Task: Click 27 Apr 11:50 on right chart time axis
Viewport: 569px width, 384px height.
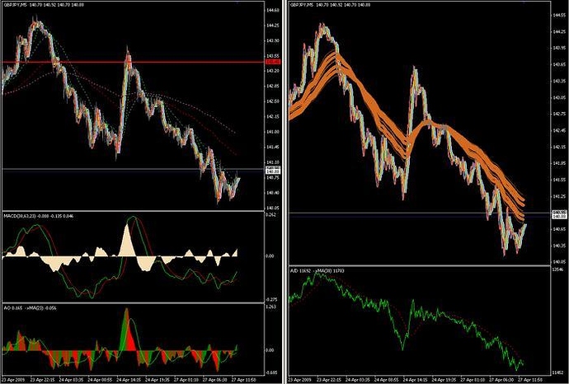Action: pos(529,380)
